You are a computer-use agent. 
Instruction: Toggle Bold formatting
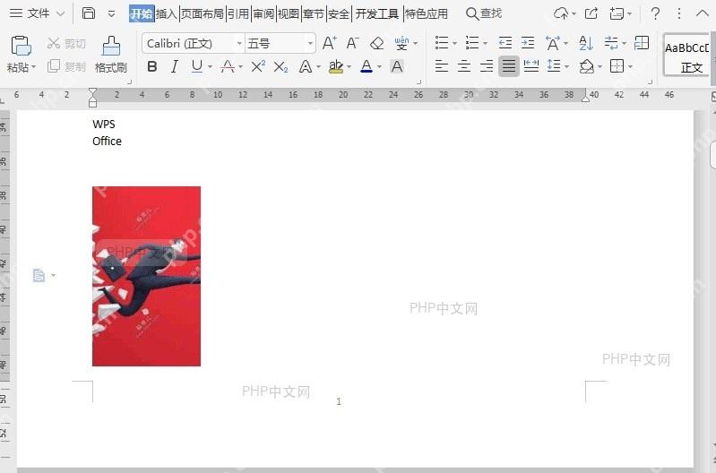click(152, 66)
